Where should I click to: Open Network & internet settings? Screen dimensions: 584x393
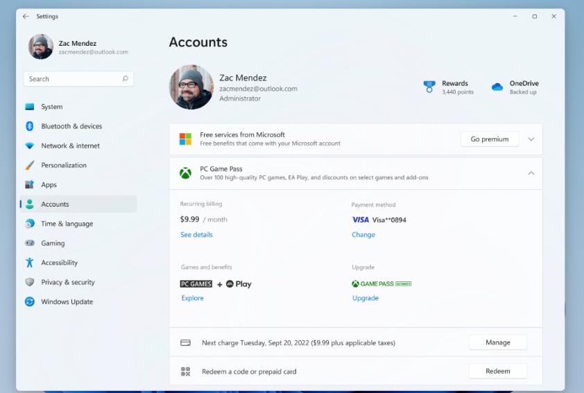point(70,146)
